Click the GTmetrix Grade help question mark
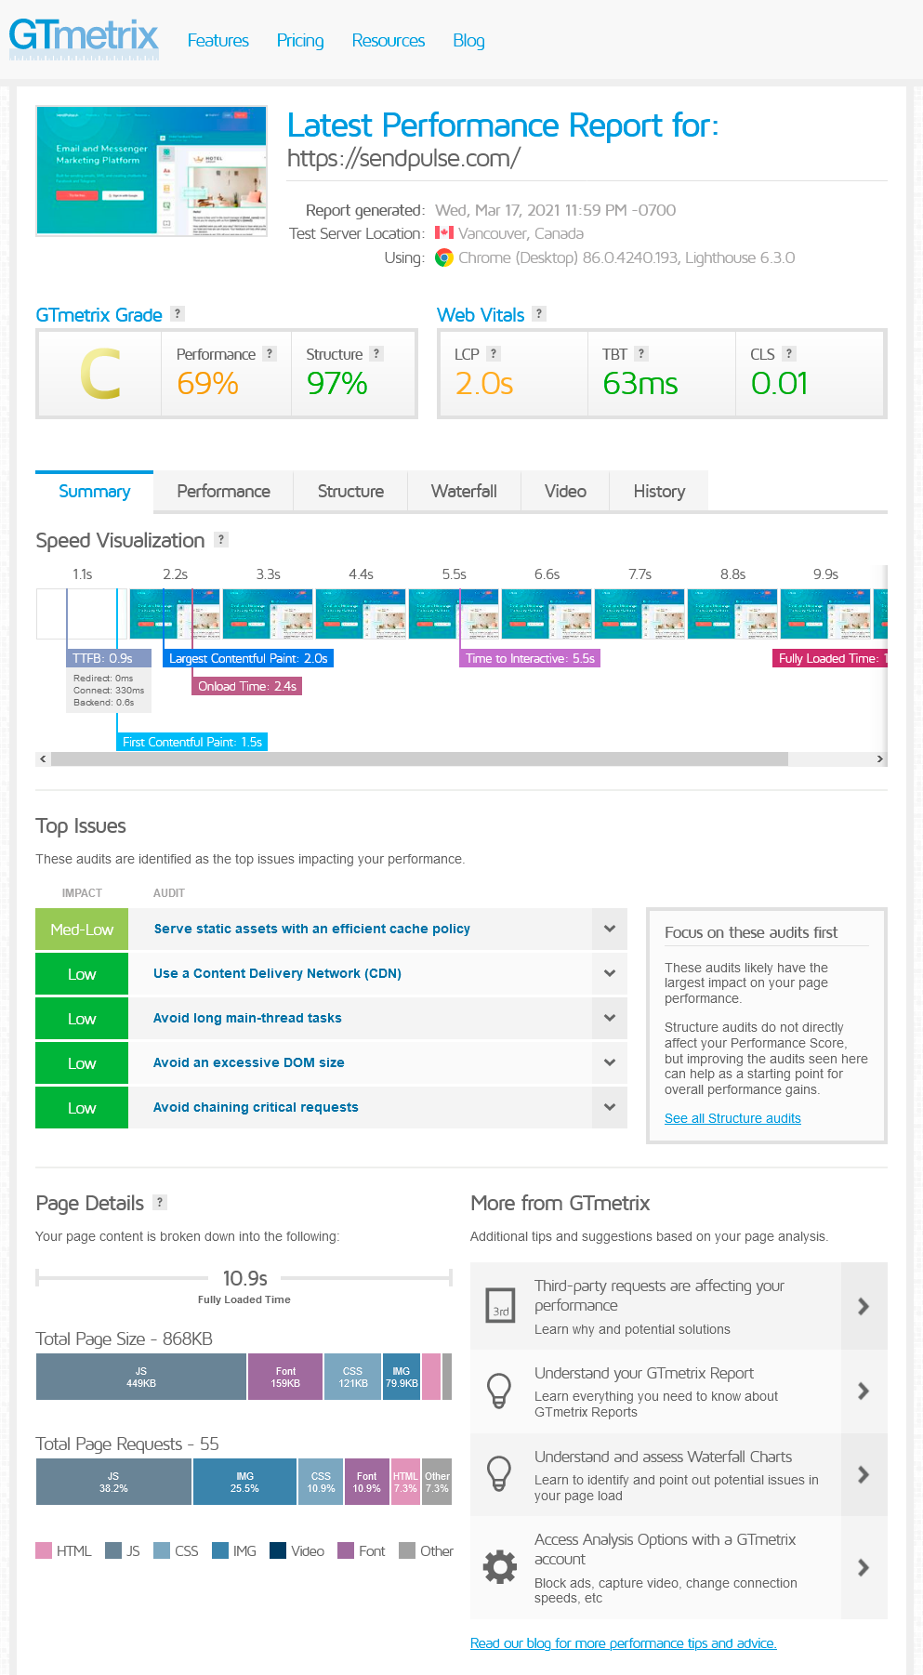The height and width of the screenshot is (1675, 923). coord(178,313)
